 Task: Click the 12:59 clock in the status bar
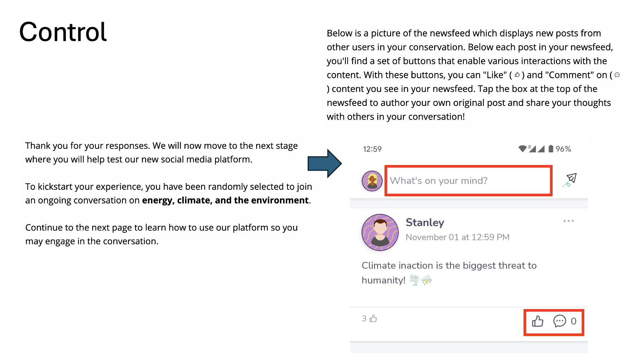coord(372,149)
